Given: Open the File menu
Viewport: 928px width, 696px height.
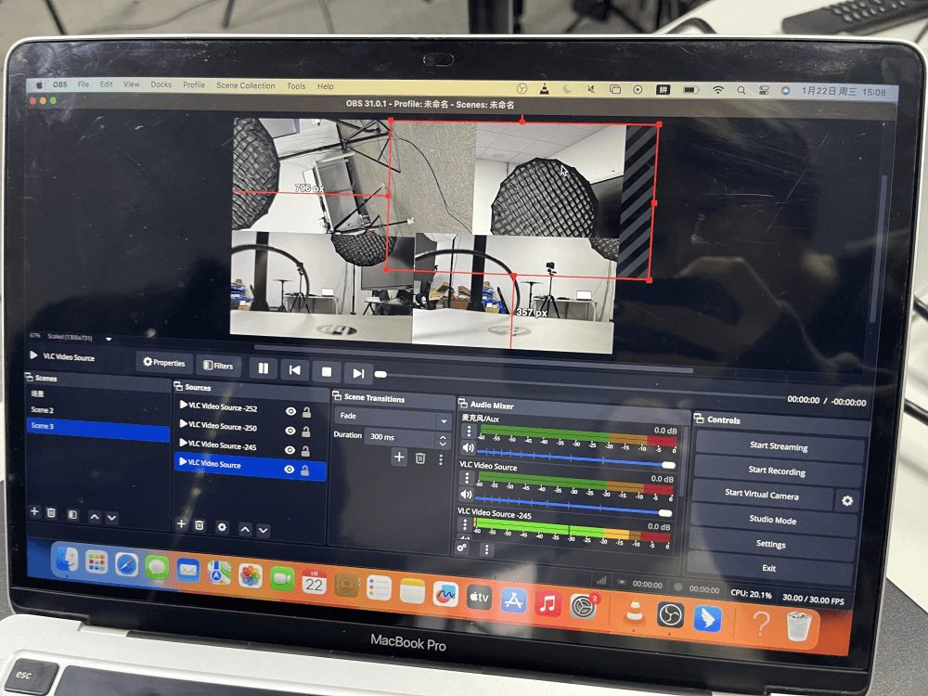Looking at the screenshot, I should pos(84,84).
